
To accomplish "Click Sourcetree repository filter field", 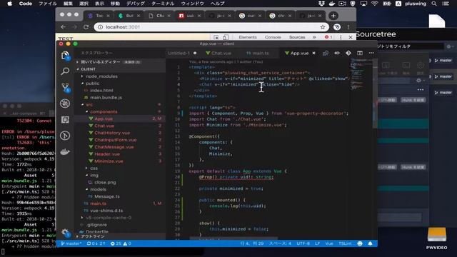I will [x=411, y=46].
